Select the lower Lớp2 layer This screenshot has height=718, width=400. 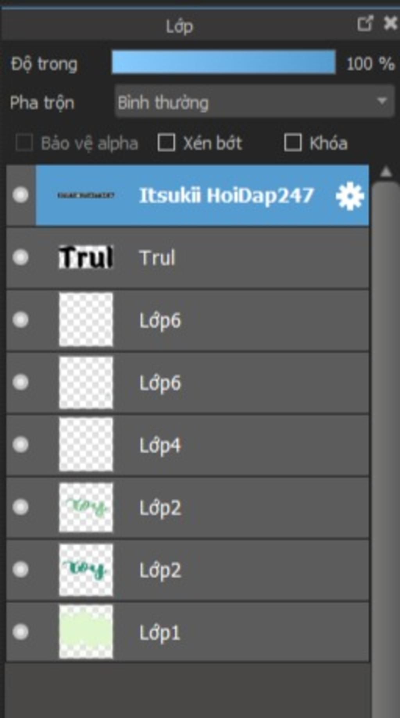point(187,570)
